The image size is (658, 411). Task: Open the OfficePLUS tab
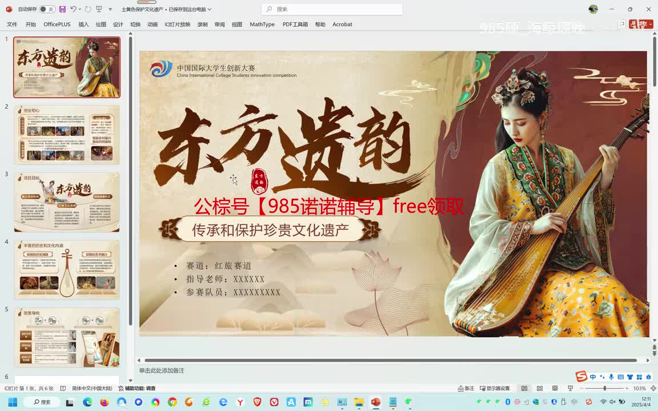coord(57,25)
